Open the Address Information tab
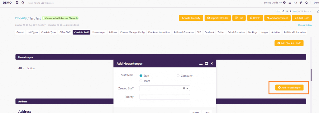The height and width of the screenshot is (113, 319). coord(184,32)
